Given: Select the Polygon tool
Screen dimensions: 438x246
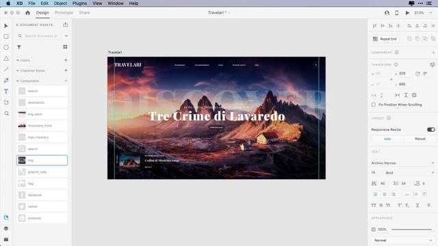Looking at the screenshot, I should (6, 59).
